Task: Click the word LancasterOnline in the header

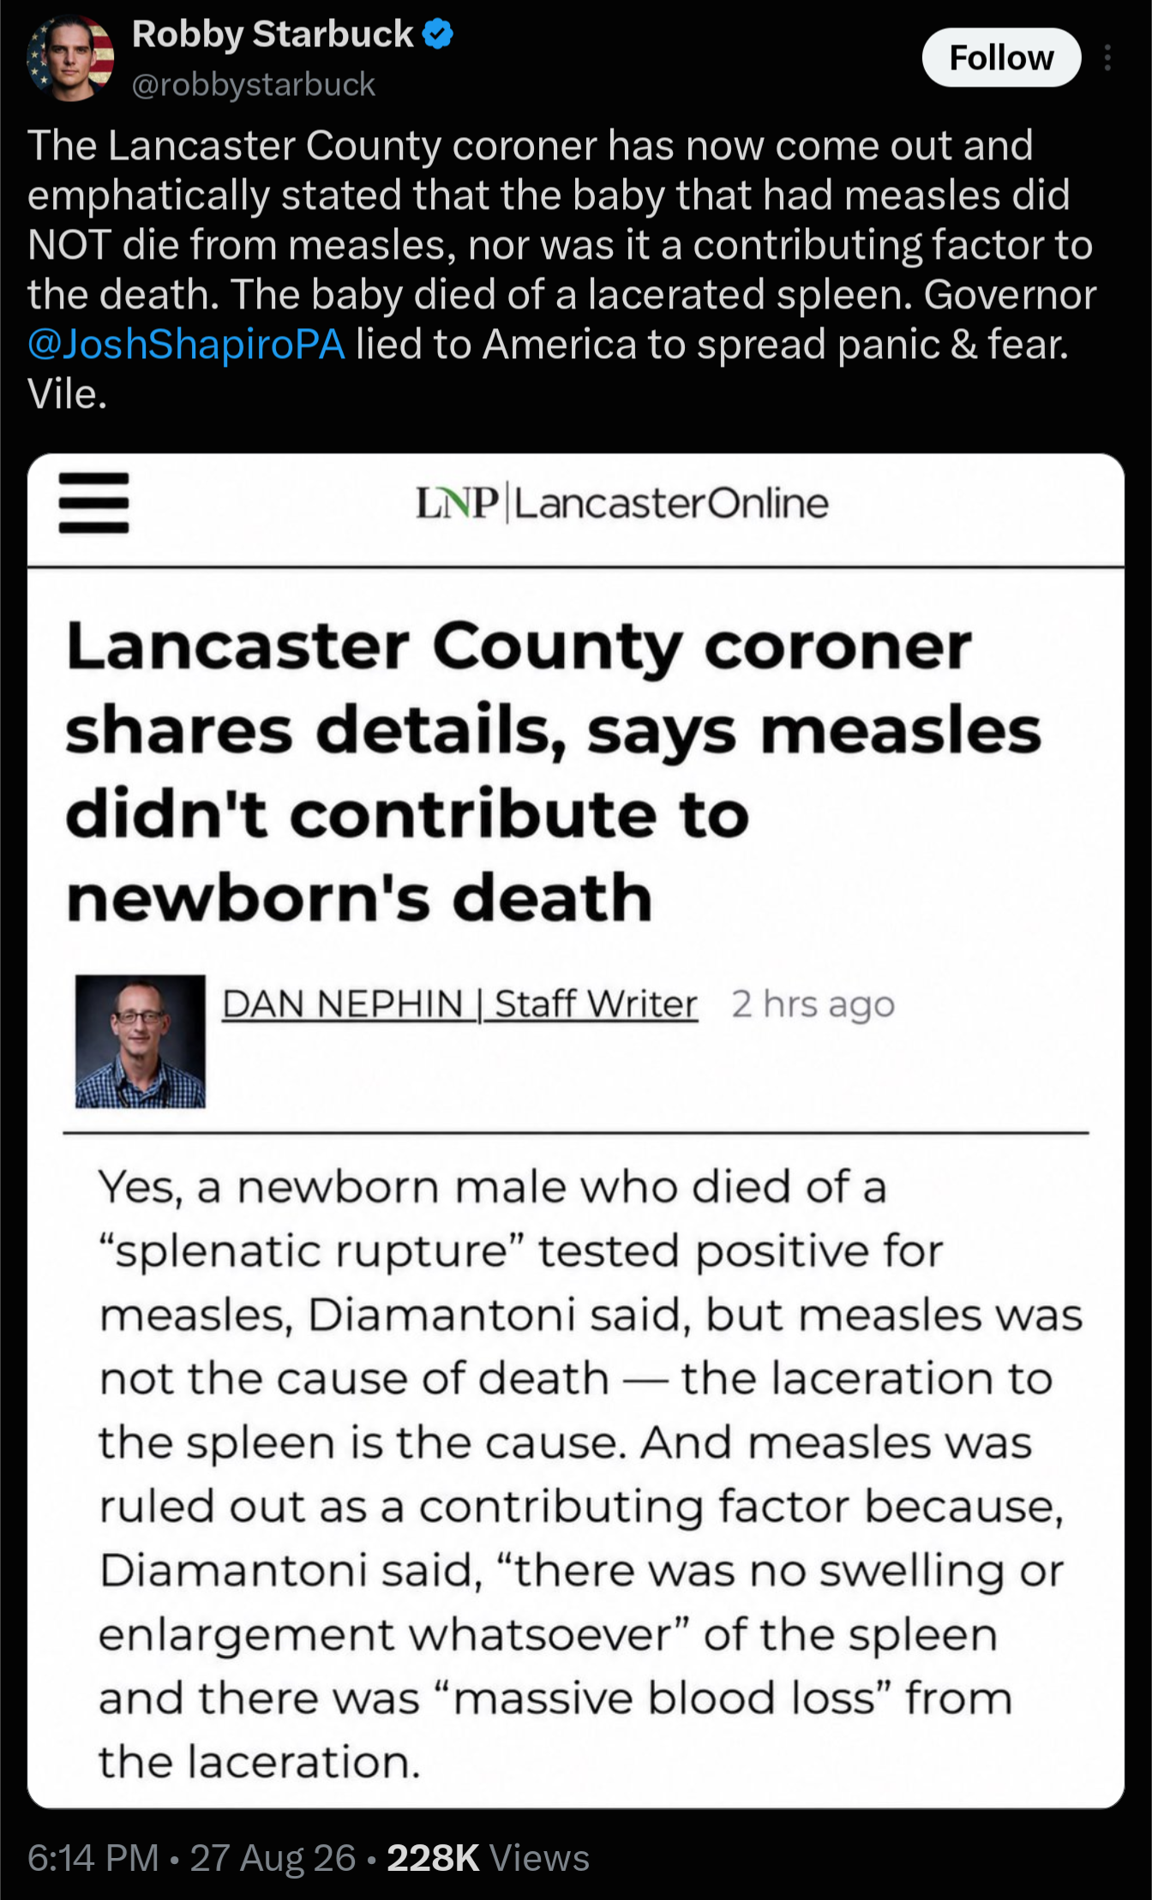Action: [672, 503]
